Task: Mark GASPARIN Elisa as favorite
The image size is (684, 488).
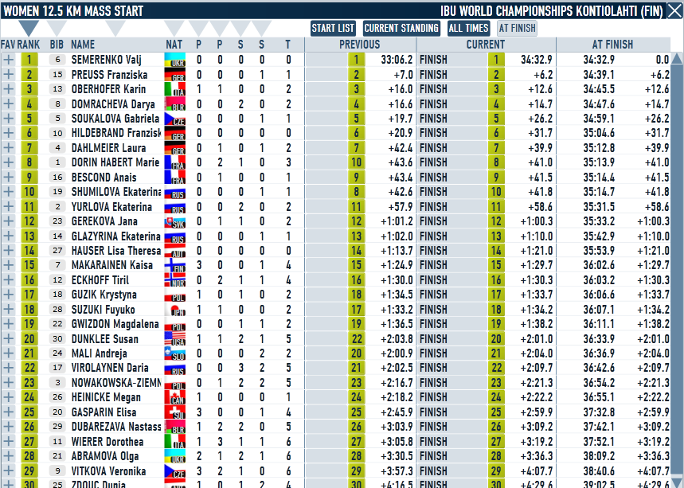Action: coord(8,412)
